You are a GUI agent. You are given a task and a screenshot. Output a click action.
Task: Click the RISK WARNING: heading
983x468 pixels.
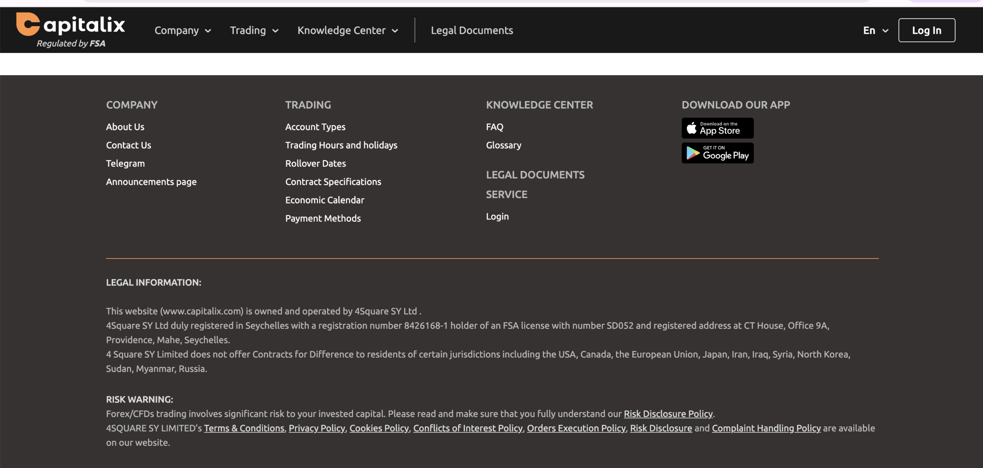click(139, 399)
